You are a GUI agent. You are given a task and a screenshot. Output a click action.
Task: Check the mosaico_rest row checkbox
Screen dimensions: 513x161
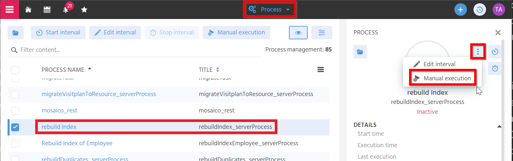tap(15, 111)
